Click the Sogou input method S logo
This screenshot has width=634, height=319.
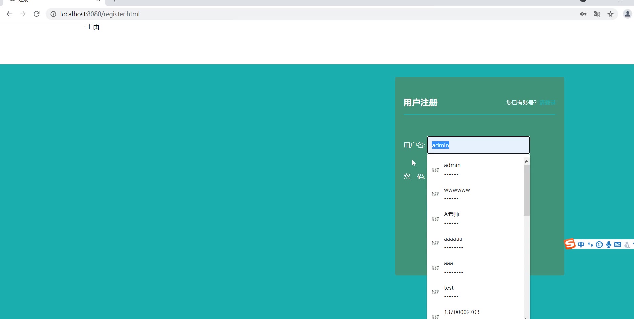click(x=570, y=244)
